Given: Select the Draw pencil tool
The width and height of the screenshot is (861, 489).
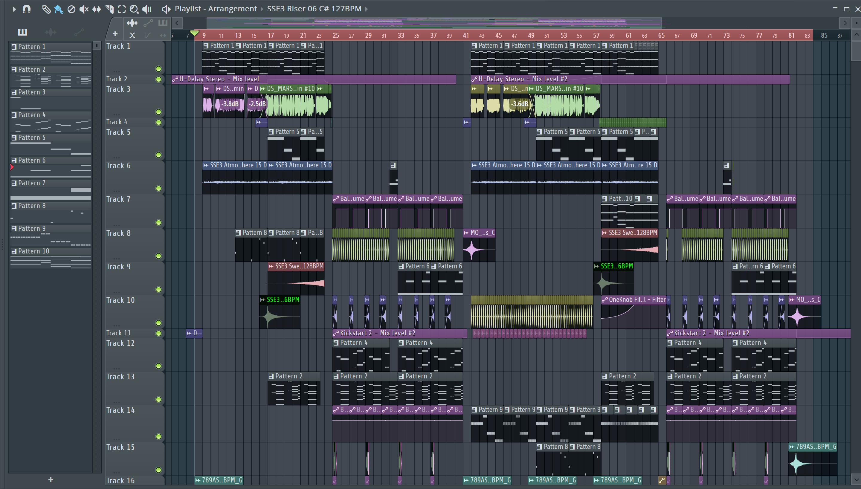Looking at the screenshot, I should click(46, 9).
